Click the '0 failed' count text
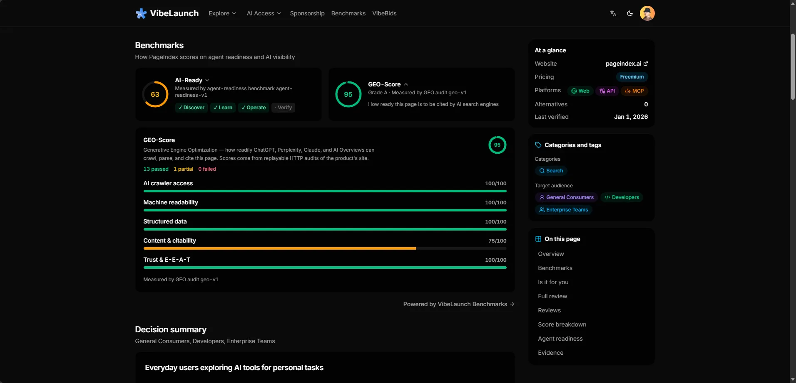Image resolution: width=796 pixels, height=383 pixels. [207, 169]
